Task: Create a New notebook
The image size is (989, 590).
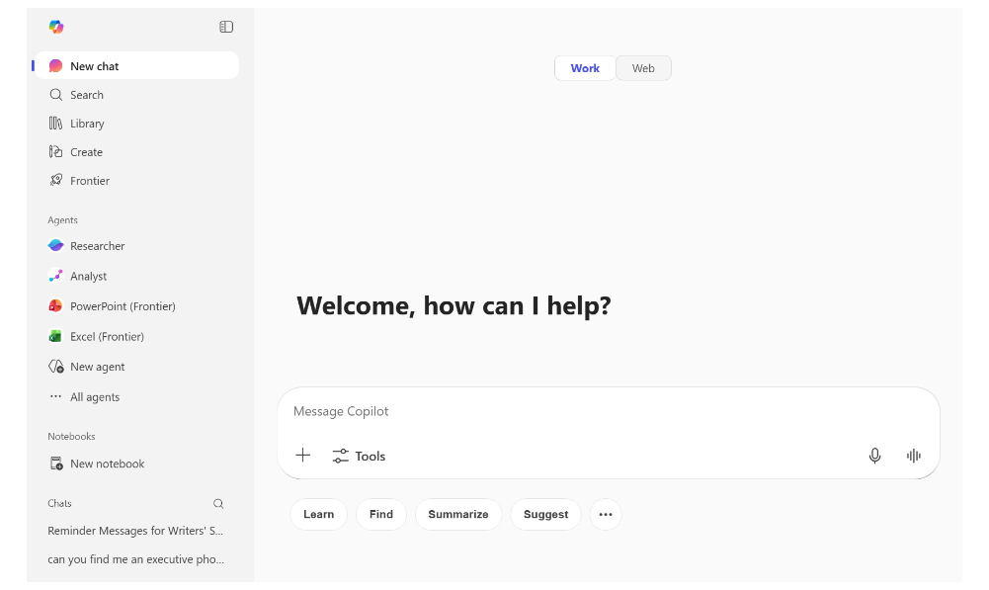Action: pyautogui.click(x=107, y=464)
